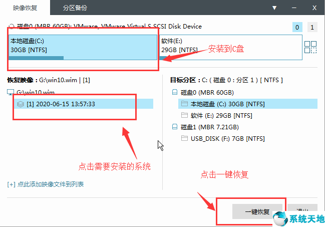Choose 软件 (E:) 29GB [NTFS] target
The image size is (325, 227).
click(x=221, y=115)
